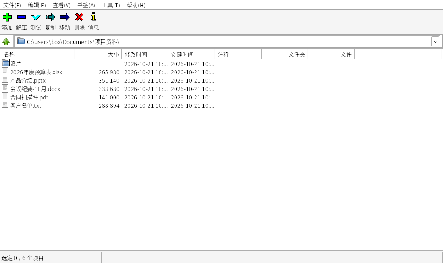The height and width of the screenshot is (263, 443).
Task: Select file name 合同扫描件.pdf
Action: coord(29,98)
